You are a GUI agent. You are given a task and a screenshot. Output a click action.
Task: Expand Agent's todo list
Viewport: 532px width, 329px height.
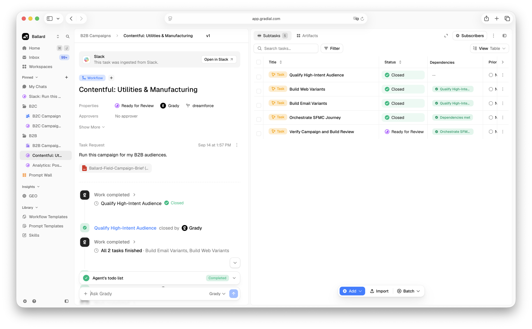234,278
